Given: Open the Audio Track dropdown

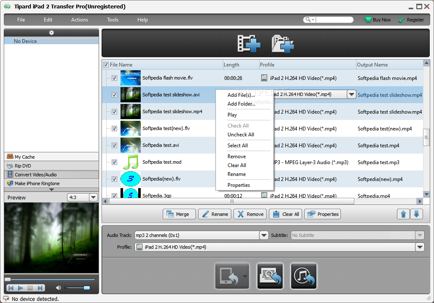Looking at the screenshot, I should pyautogui.click(x=264, y=235).
